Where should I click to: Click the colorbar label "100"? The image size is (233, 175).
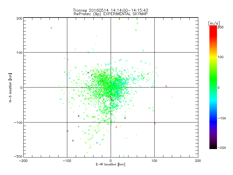click(220, 57)
